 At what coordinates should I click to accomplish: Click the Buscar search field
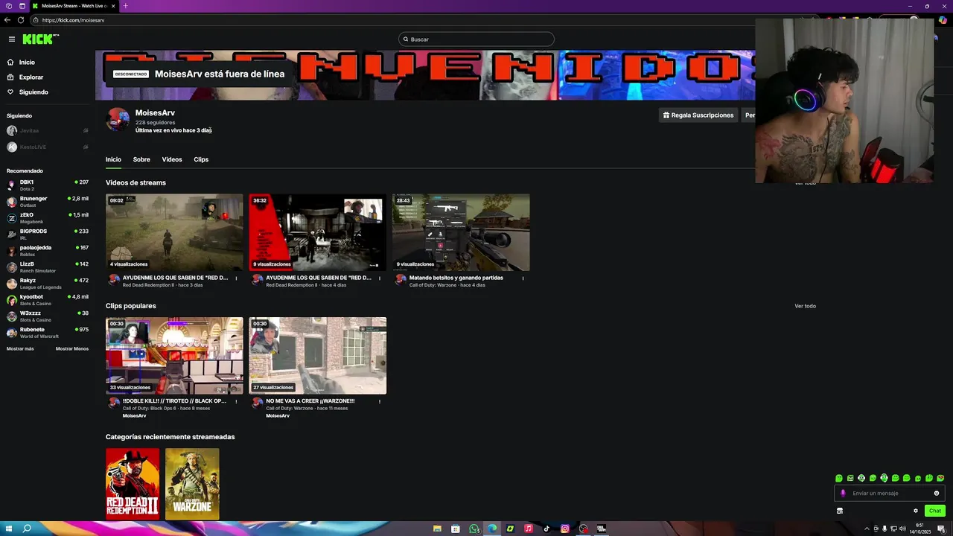point(476,39)
